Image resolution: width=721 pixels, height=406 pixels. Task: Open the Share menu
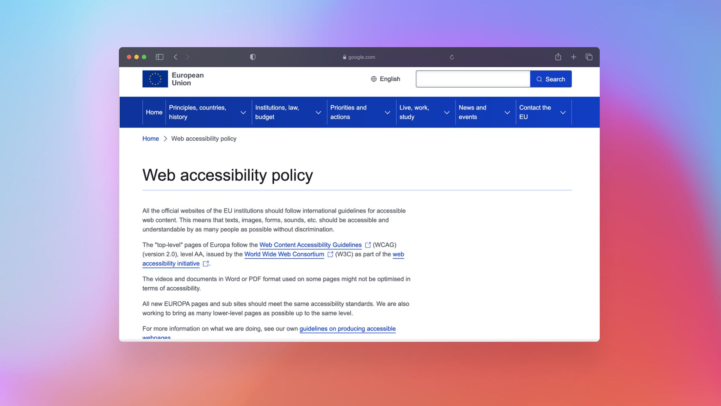point(558,57)
